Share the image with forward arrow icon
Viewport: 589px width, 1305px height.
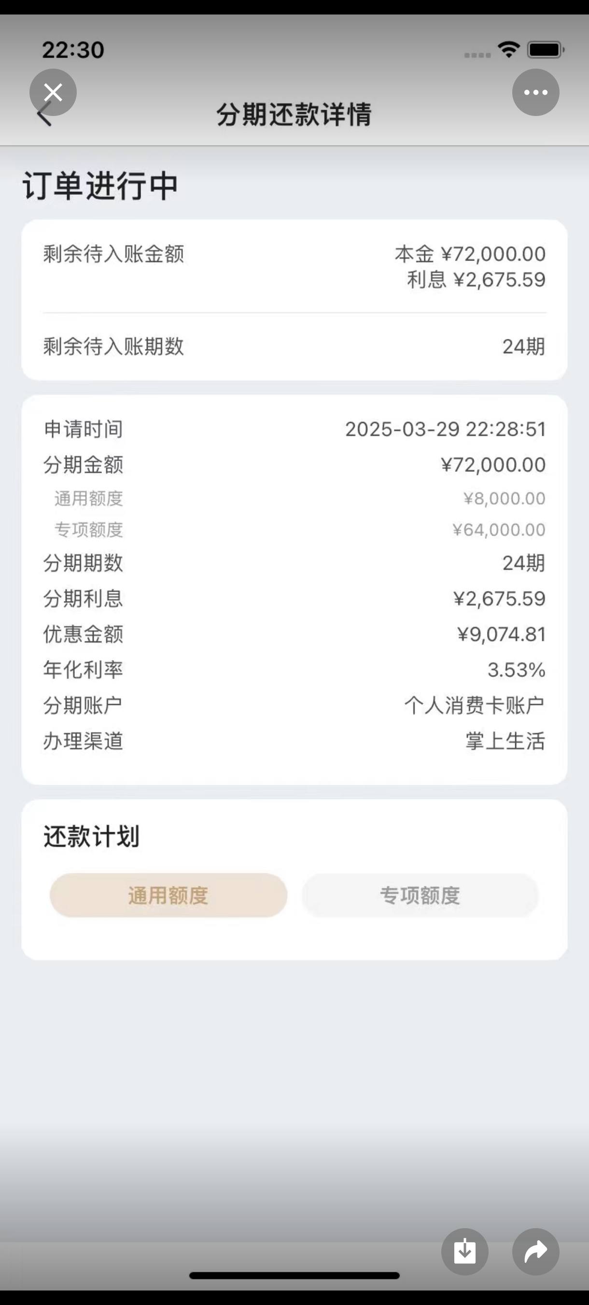pyautogui.click(x=536, y=1252)
